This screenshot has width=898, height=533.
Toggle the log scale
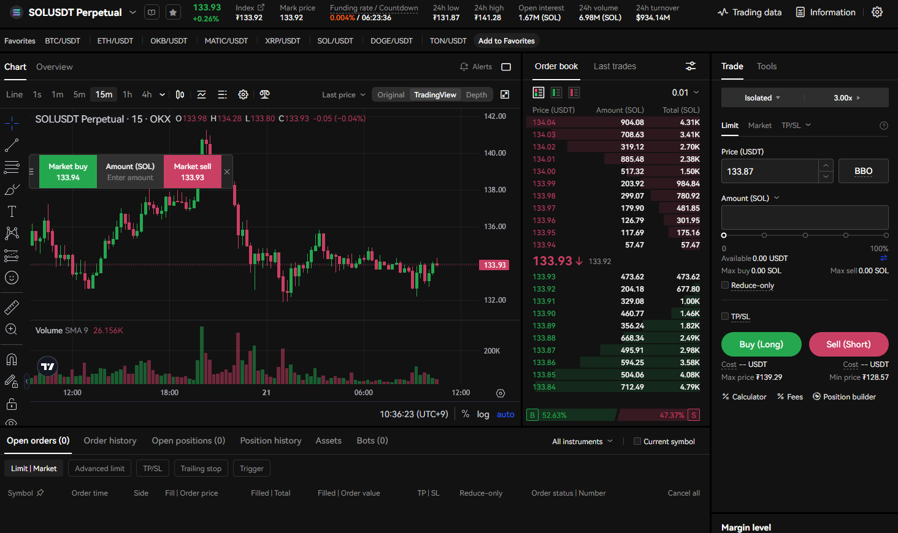coord(483,414)
